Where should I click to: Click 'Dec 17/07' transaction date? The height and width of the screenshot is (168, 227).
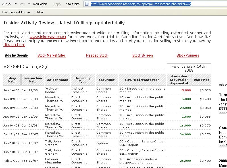(x=30, y=134)
